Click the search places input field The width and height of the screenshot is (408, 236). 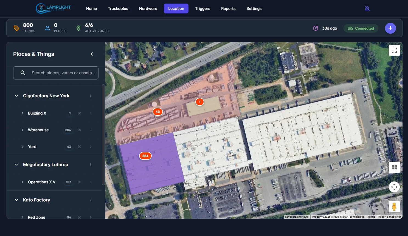pyautogui.click(x=63, y=73)
